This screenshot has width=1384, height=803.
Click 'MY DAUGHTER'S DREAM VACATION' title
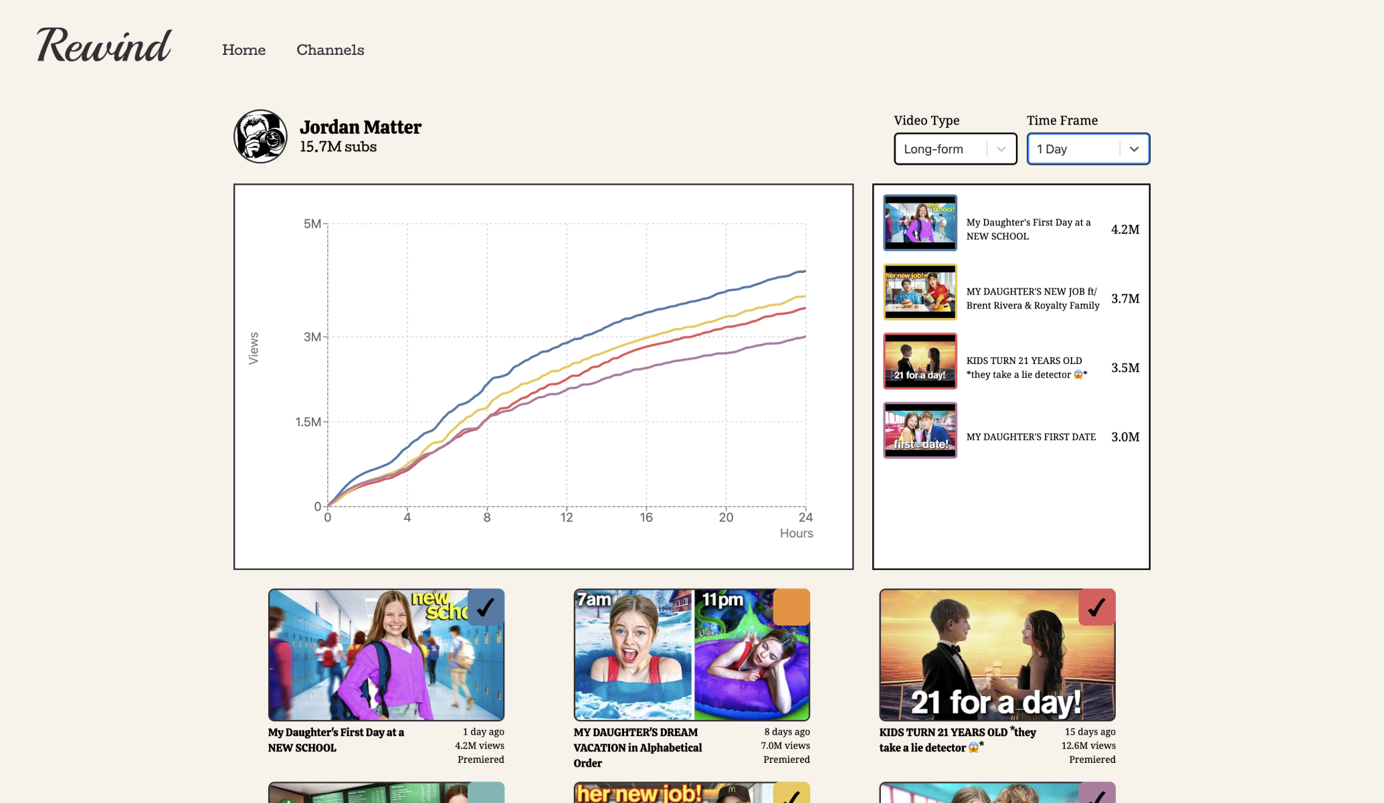tap(637, 748)
